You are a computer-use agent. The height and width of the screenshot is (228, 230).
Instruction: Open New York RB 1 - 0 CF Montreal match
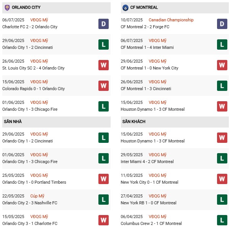coord(148,203)
